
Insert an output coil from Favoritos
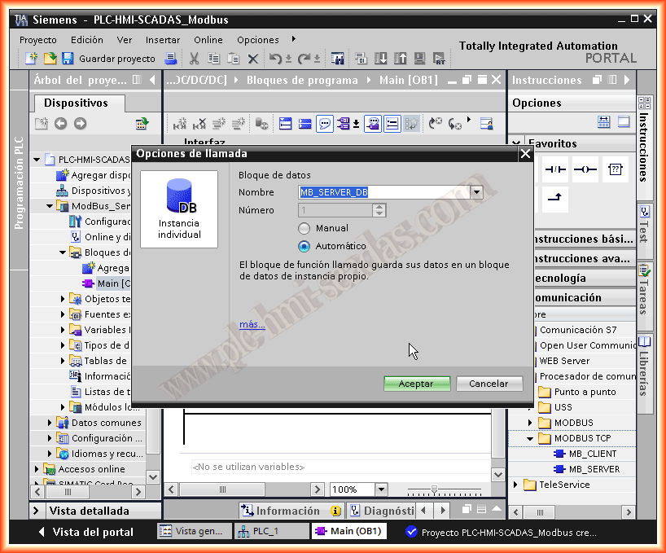point(585,169)
